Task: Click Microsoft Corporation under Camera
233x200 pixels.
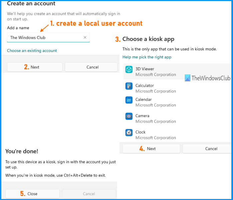Action: 156,121
